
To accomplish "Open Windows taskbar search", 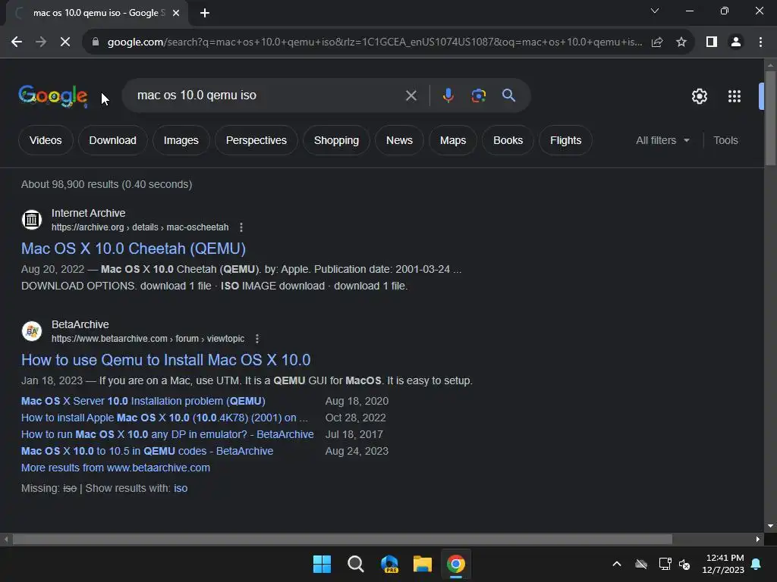I will click(355, 564).
